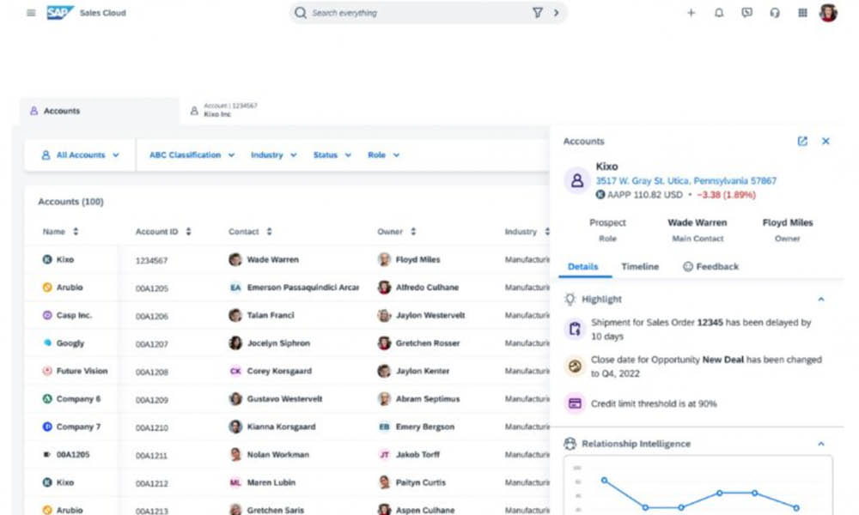Sort by the Account ID column

188,232
